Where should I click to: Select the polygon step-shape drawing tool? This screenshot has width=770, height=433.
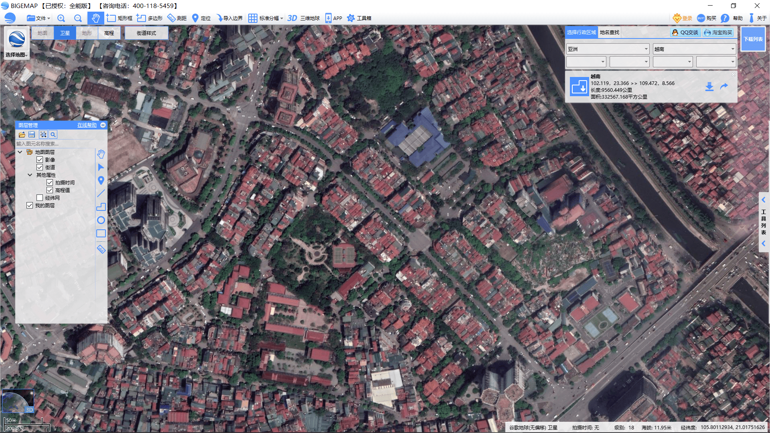101,207
